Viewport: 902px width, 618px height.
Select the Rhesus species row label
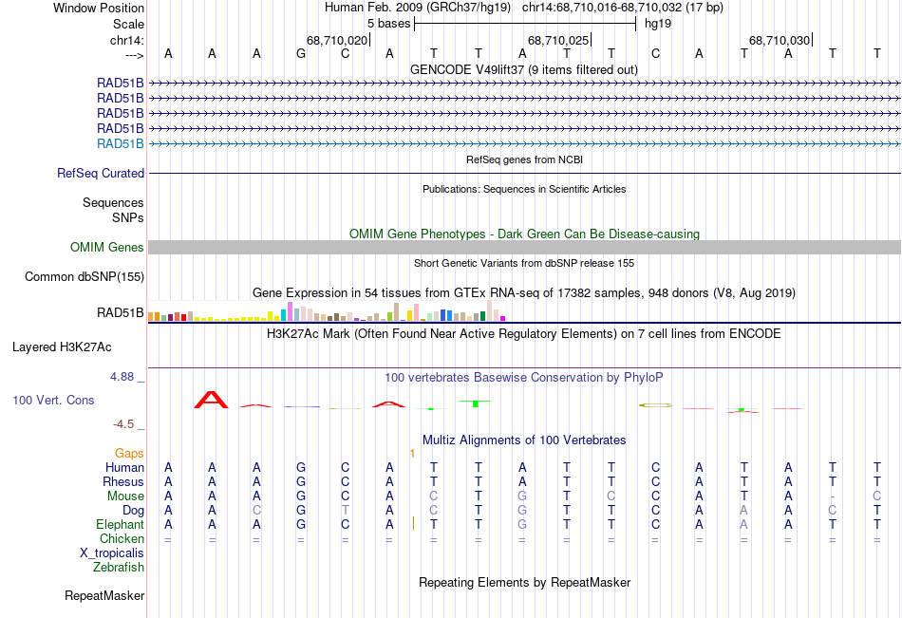(123, 481)
